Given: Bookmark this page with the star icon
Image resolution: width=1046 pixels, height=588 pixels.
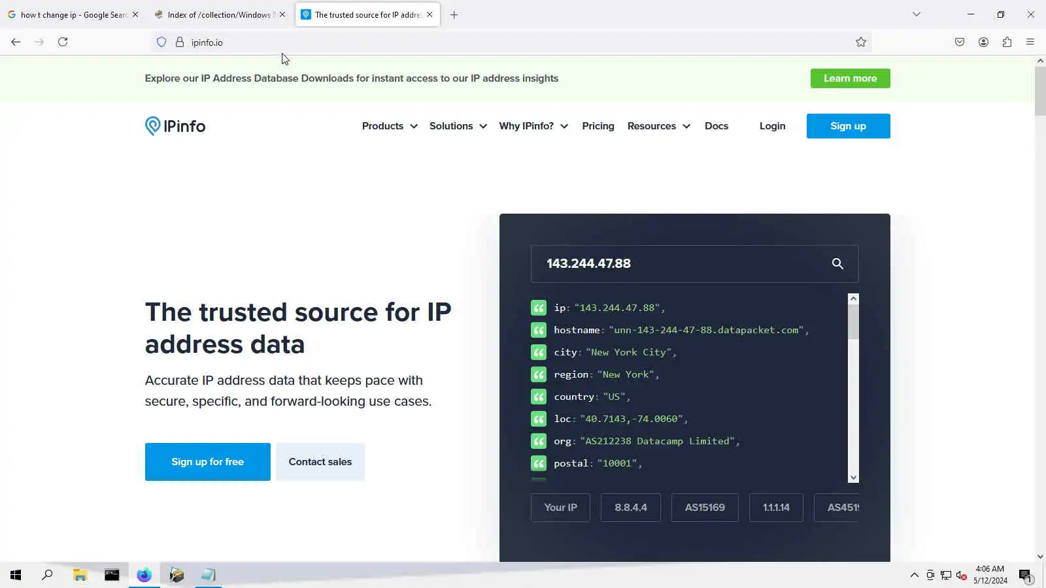Looking at the screenshot, I should pyautogui.click(x=861, y=42).
